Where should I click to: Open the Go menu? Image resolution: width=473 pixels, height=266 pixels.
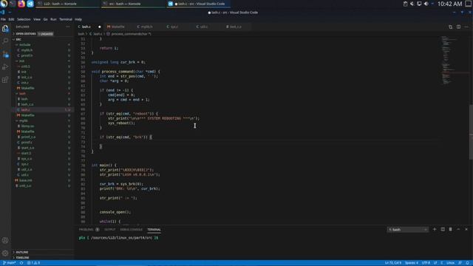(x=46, y=19)
